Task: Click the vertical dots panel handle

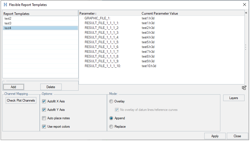Action: pos(246,47)
